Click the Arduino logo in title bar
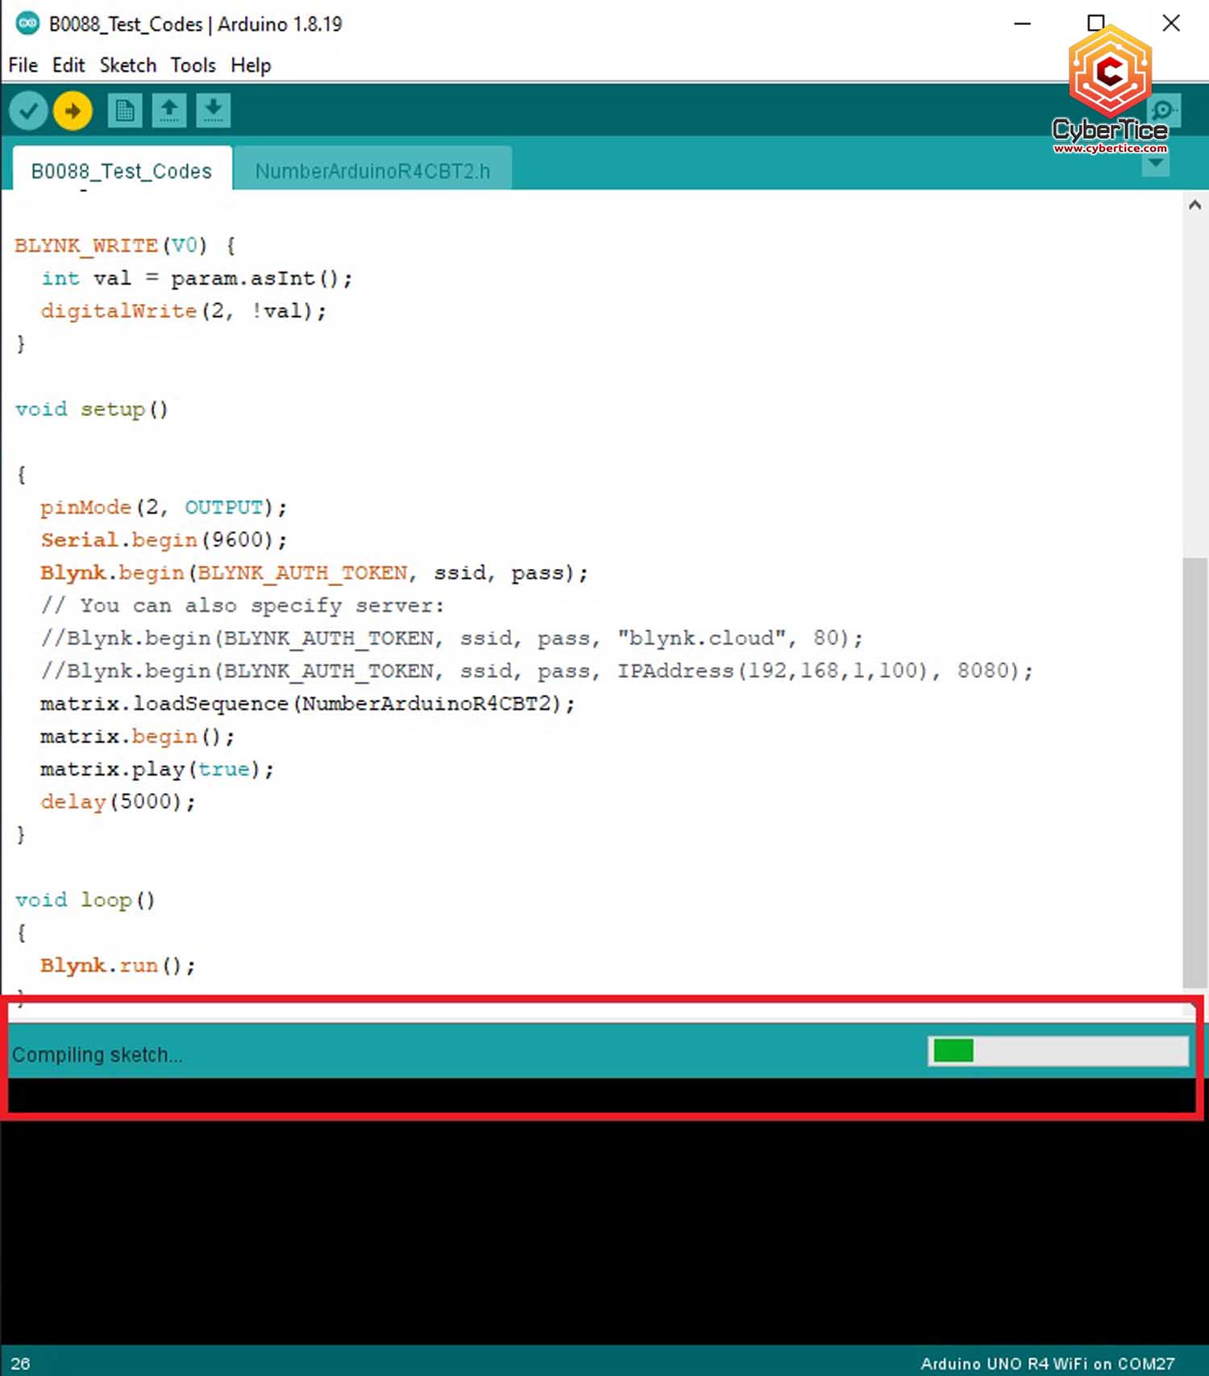This screenshot has width=1209, height=1376. [x=27, y=23]
